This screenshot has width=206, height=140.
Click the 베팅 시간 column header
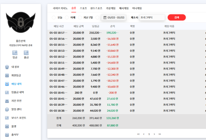click(x=59, y=26)
